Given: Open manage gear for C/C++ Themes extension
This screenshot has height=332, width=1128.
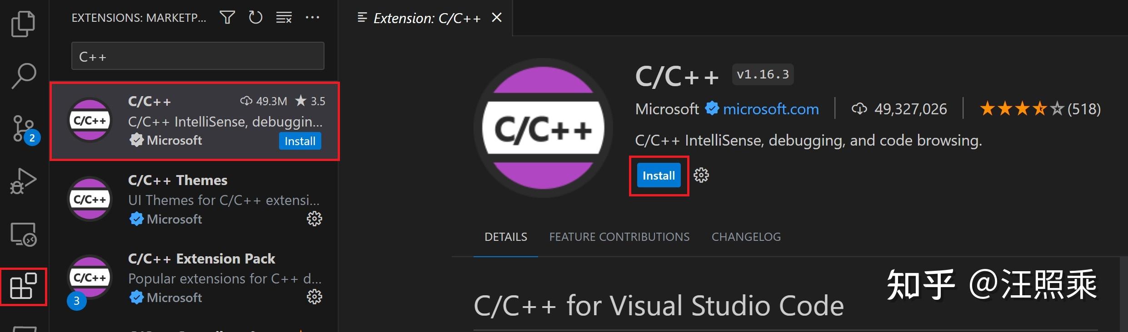Looking at the screenshot, I should pyautogui.click(x=314, y=219).
